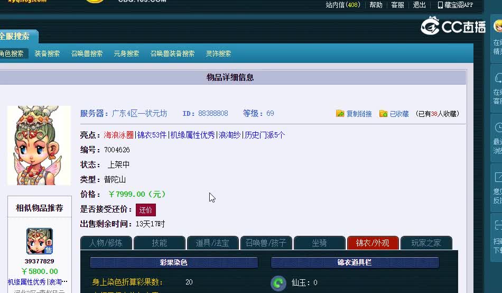Click the main character portrait image

[39, 145]
